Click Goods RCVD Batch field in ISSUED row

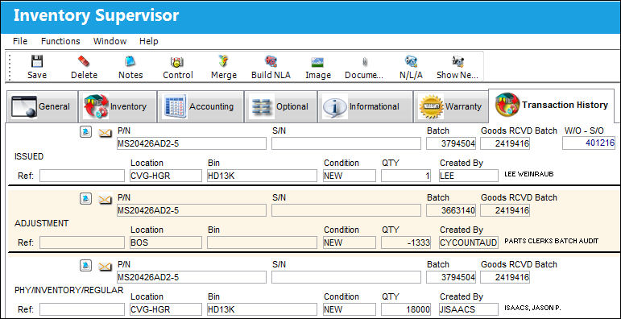tap(505, 143)
